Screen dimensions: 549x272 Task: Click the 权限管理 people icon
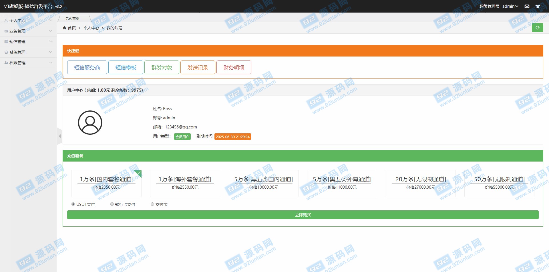[6, 63]
